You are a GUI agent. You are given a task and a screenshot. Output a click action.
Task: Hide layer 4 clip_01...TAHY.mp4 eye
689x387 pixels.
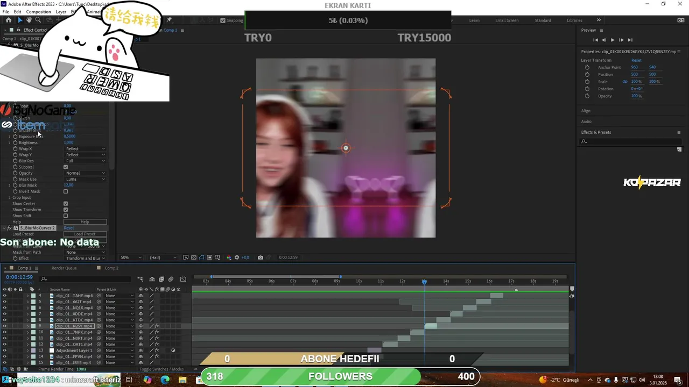pyautogui.click(x=4, y=296)
